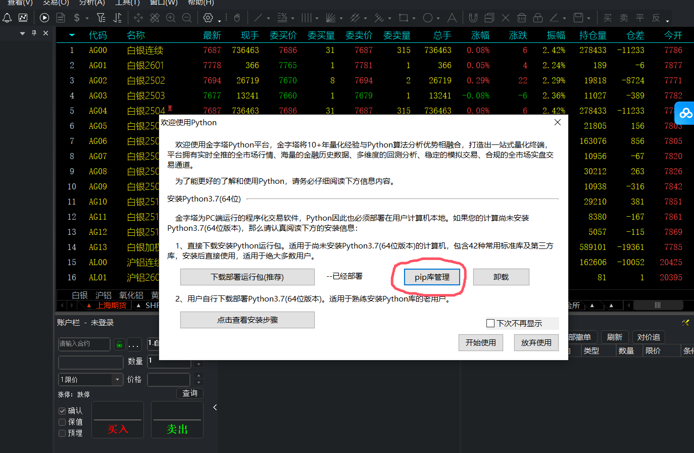Click the sort order arrows icon
Viewport: 694px width, 453px height.
117,18
